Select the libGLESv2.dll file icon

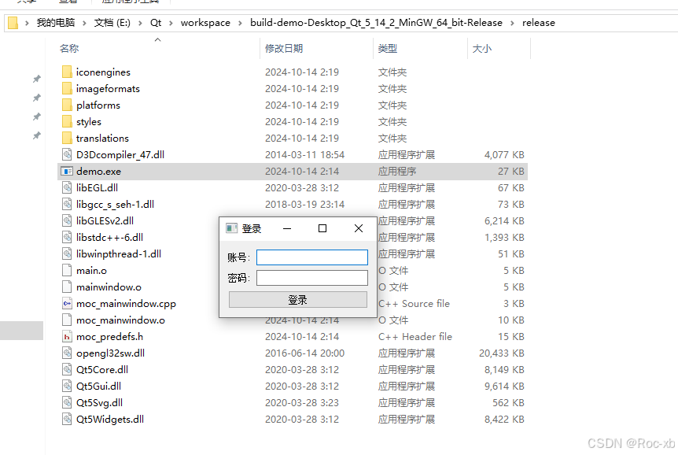67,220
